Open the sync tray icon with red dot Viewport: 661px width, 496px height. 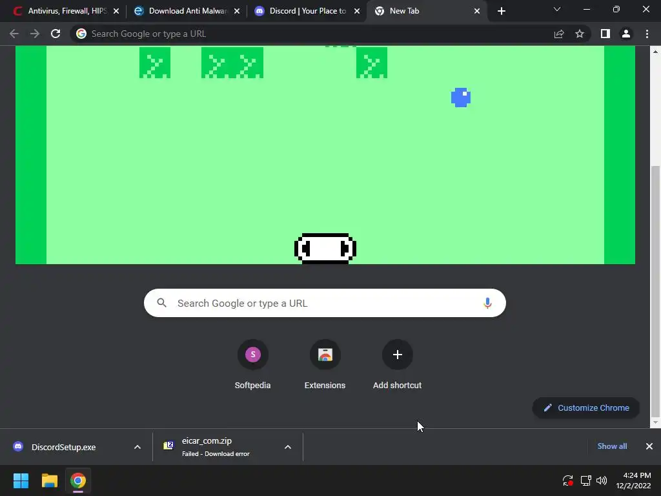point(568,480)
